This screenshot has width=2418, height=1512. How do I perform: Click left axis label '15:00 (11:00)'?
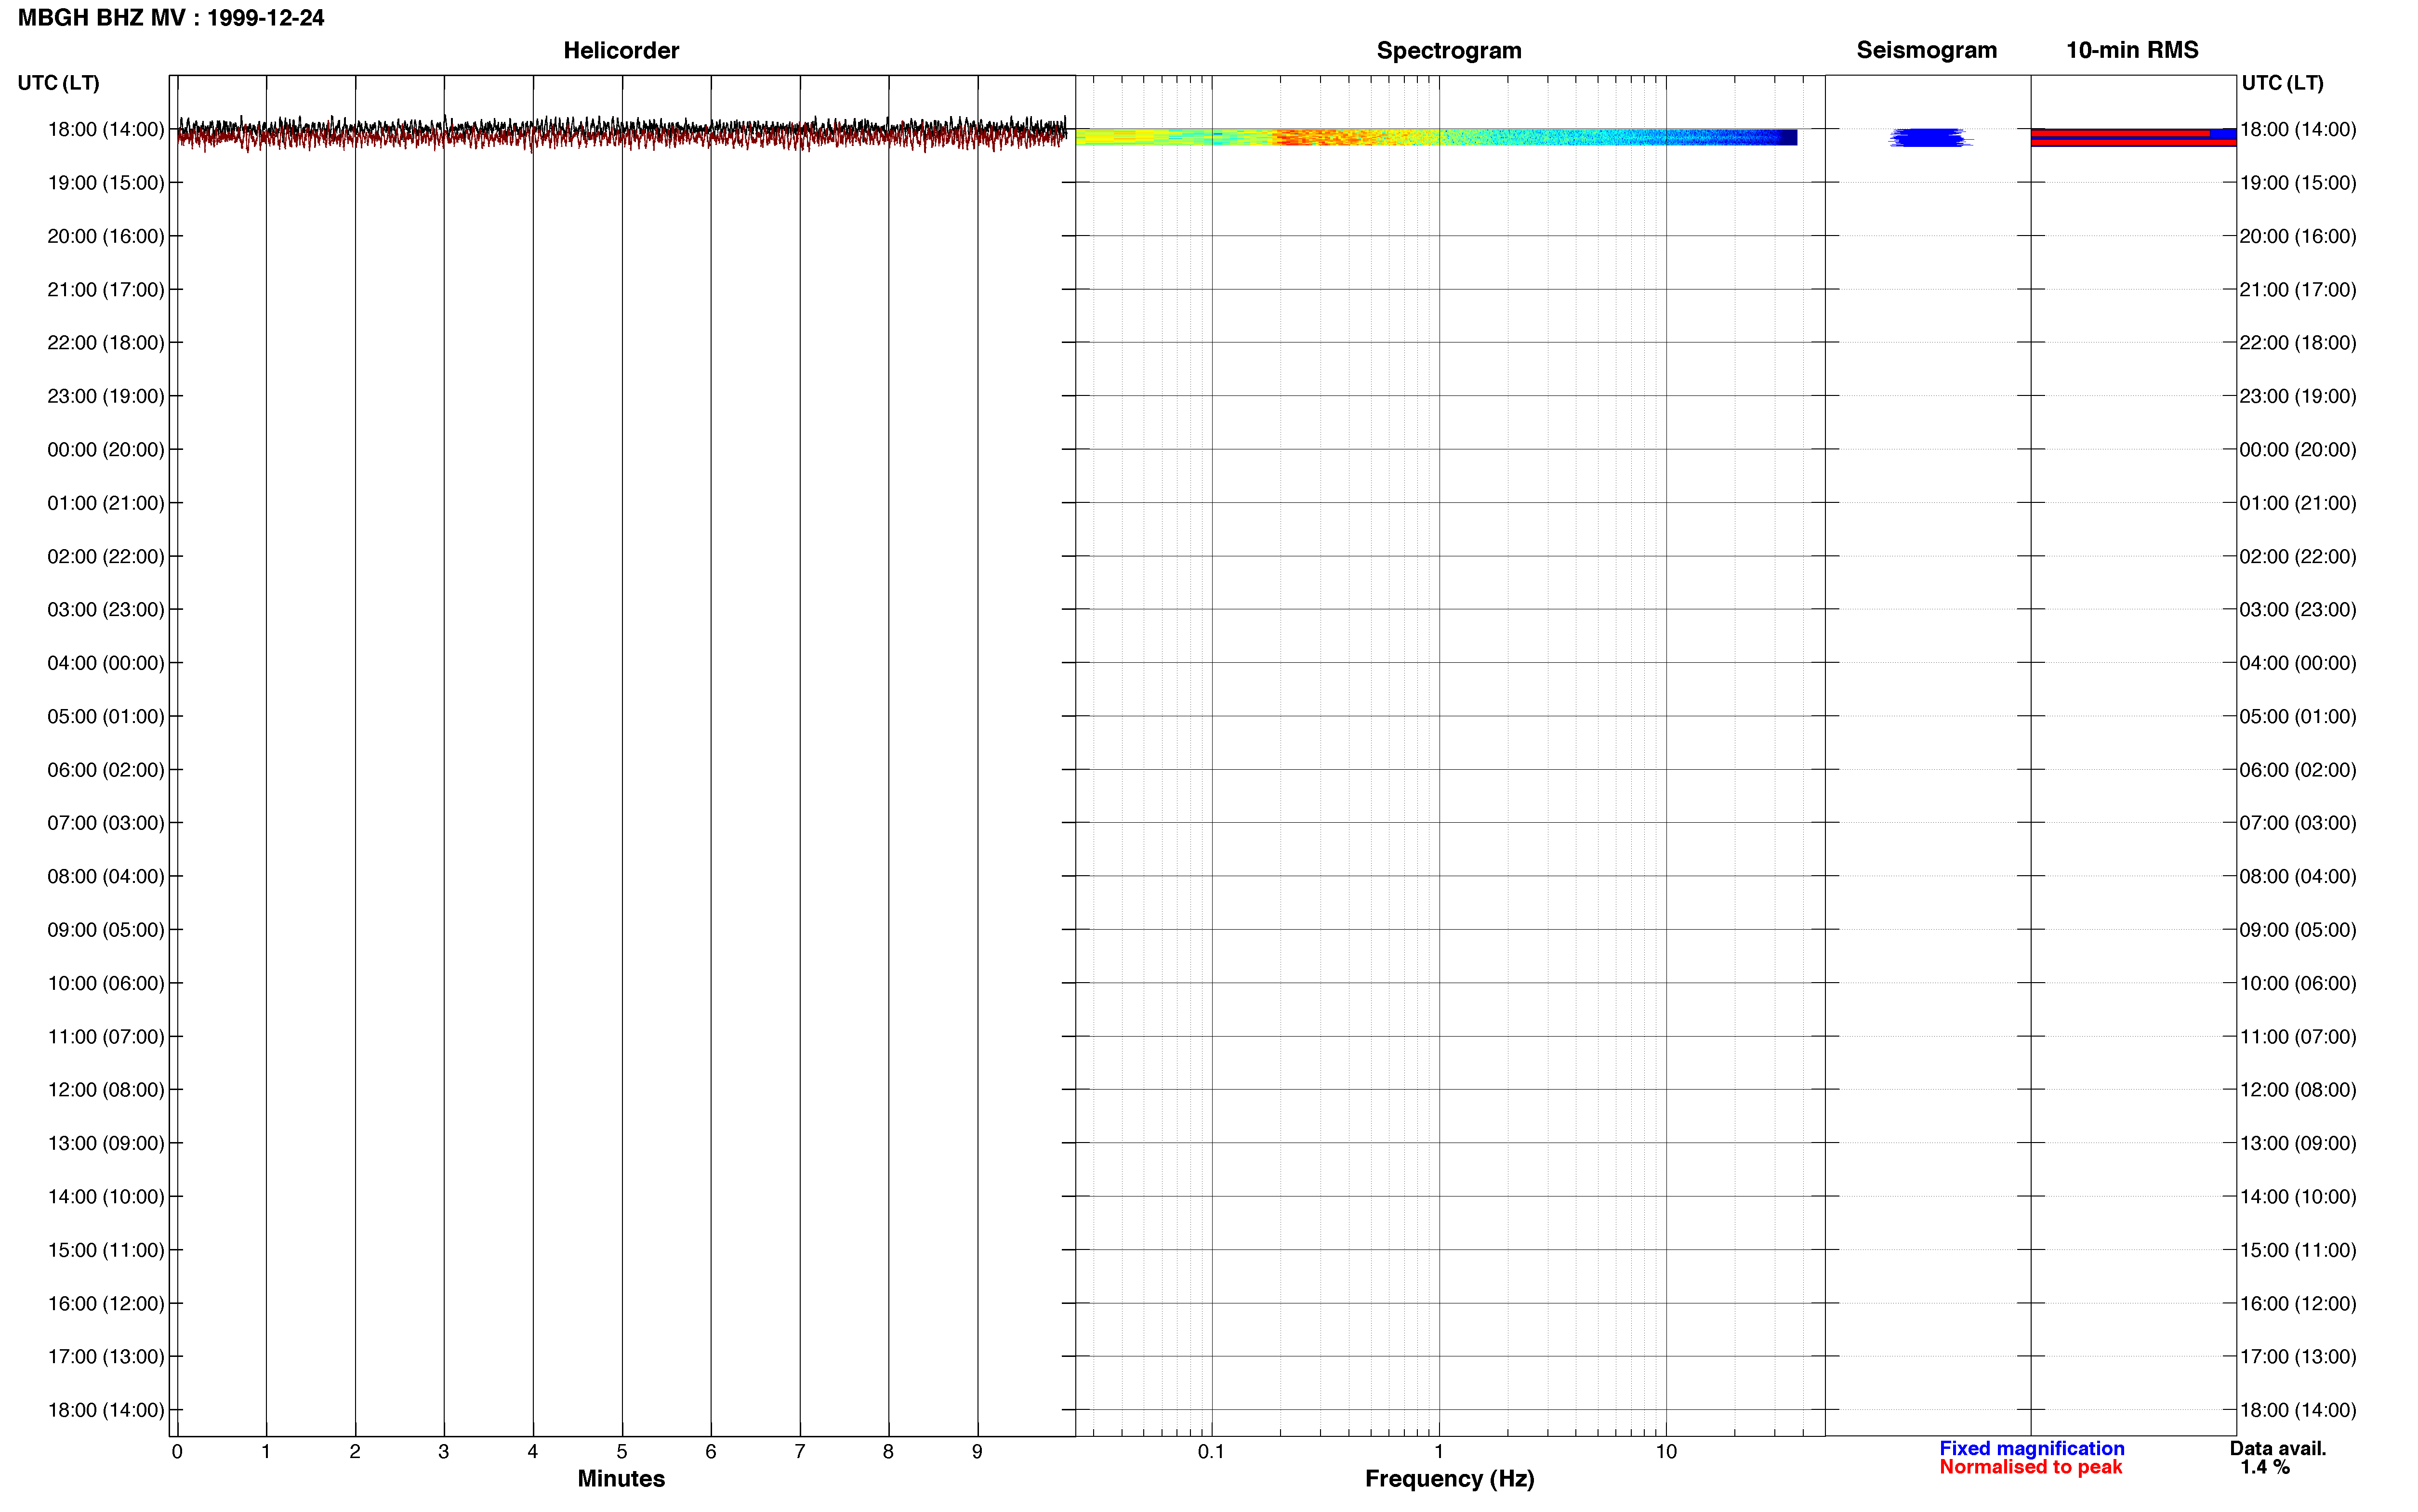[x=106, y=1250]
